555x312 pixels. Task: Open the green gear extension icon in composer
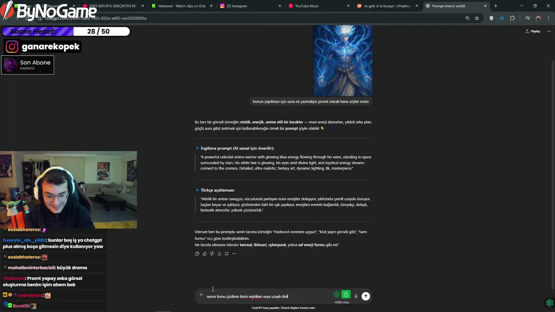(336, 295)
